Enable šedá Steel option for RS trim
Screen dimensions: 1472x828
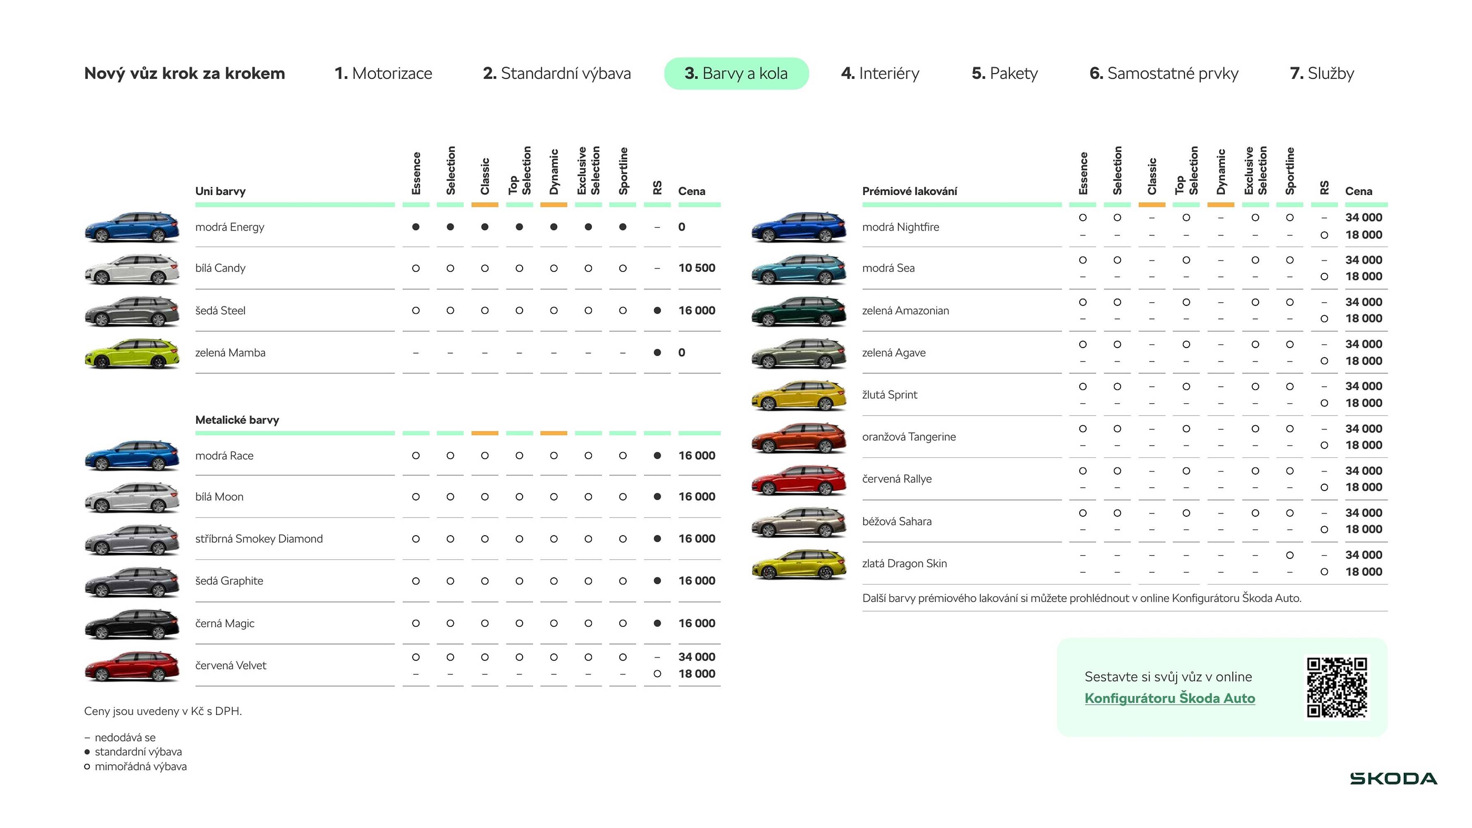(x=657, y=310)
